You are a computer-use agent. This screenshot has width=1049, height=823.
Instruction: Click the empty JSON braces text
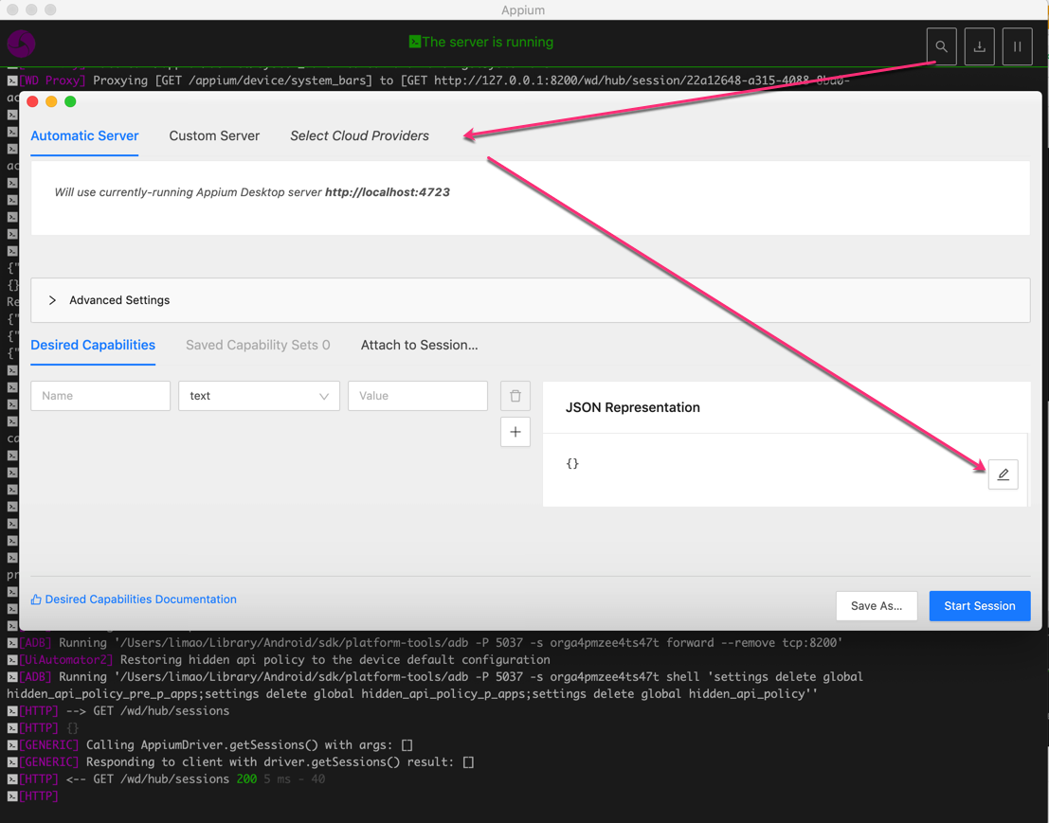pyautogui.click(x=572, y=463)
